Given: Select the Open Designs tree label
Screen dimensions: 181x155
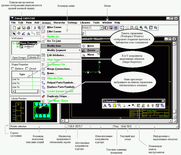Looking at the screenshot, I should click(x=28, y=43).
